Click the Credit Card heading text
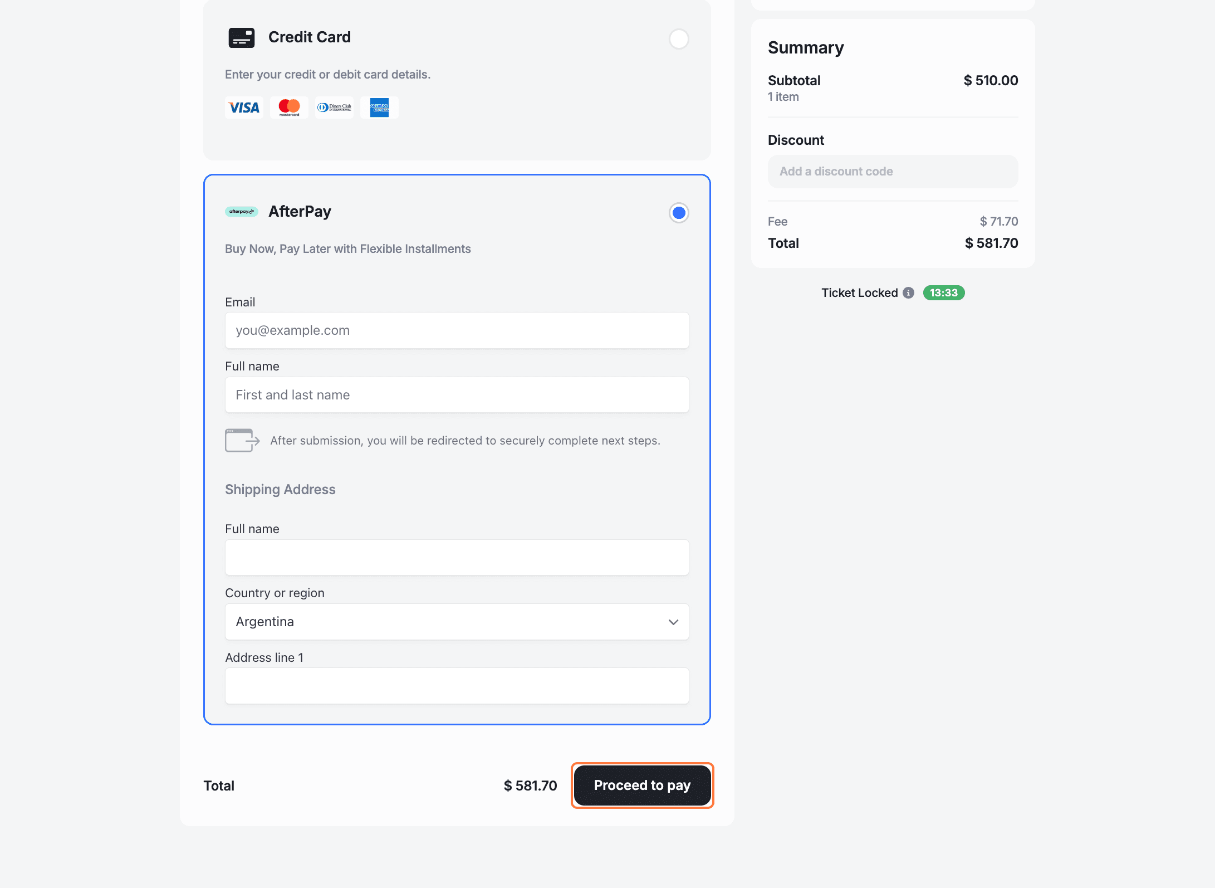This screenshot has height=888, width=1215. coord(310,37)
